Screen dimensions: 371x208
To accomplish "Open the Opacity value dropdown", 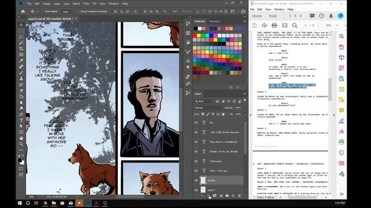I will 244,108.
